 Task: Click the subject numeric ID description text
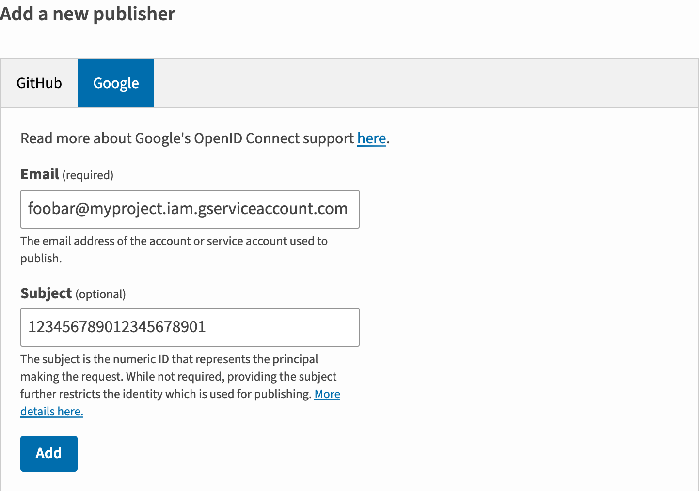pos(178,377)
